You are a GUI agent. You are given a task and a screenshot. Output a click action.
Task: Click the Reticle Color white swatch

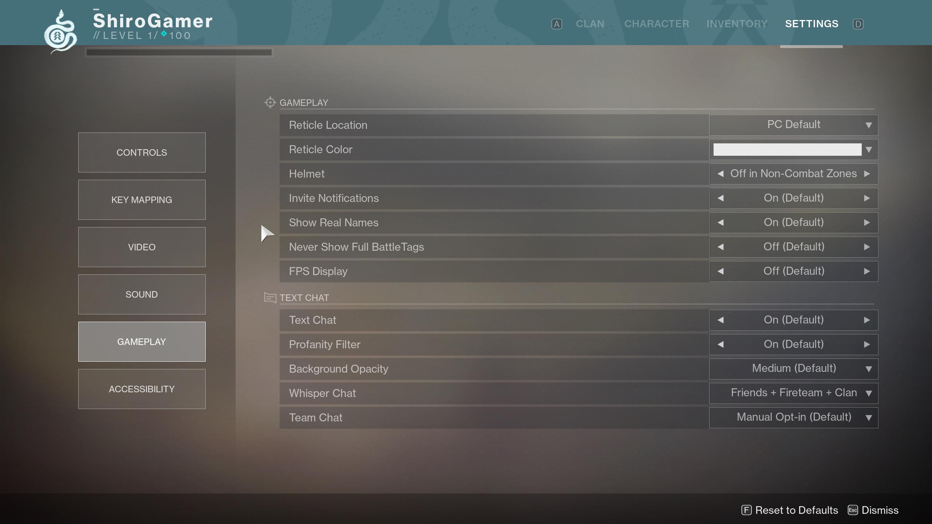click(788, 149)
